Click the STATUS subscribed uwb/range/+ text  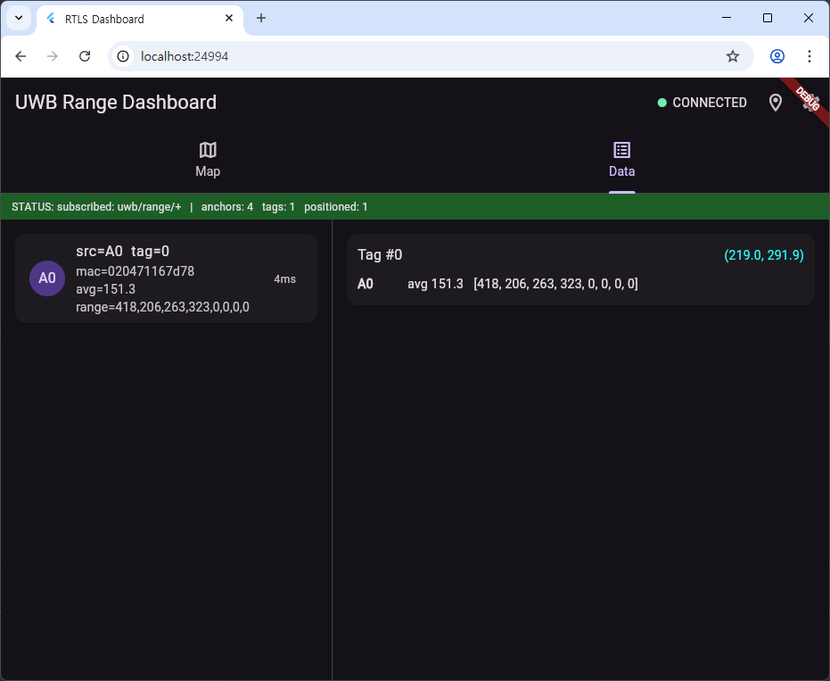96,207
